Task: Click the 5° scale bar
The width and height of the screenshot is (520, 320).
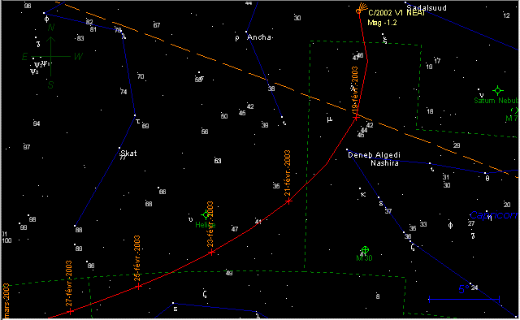Action: click(464, 299)
